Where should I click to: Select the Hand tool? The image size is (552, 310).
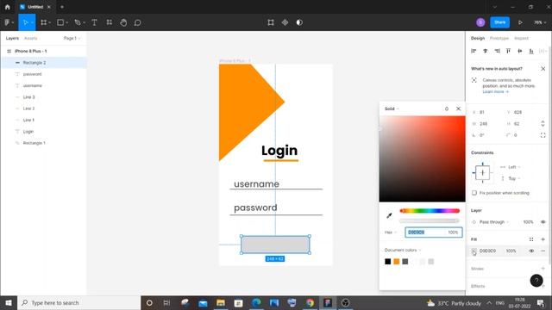pos(123,22)
